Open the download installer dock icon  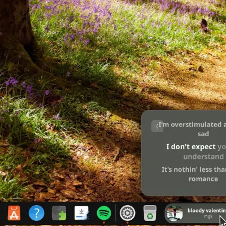tap(81, 213)
